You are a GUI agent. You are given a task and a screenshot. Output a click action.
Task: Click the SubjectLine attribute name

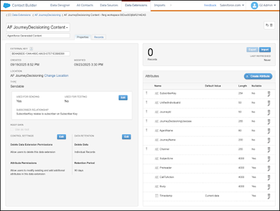pyautogui.click(x=166, y=158)
